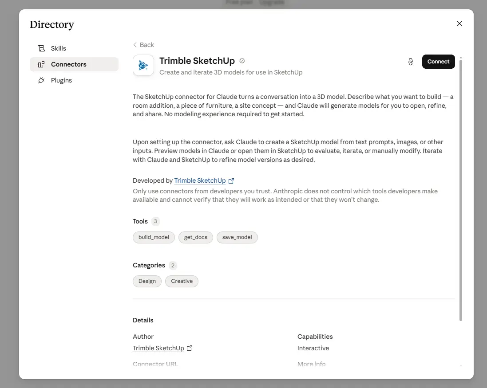Click the Categories section heading
487x388 pixels.
point(149,265)
